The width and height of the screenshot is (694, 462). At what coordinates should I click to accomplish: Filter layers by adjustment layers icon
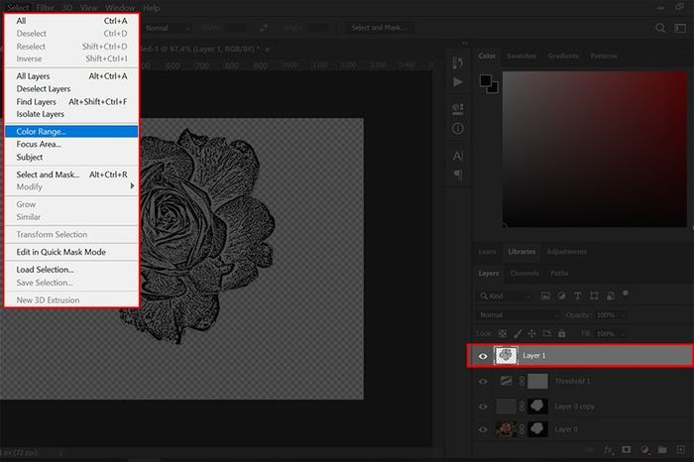point(561,296)
